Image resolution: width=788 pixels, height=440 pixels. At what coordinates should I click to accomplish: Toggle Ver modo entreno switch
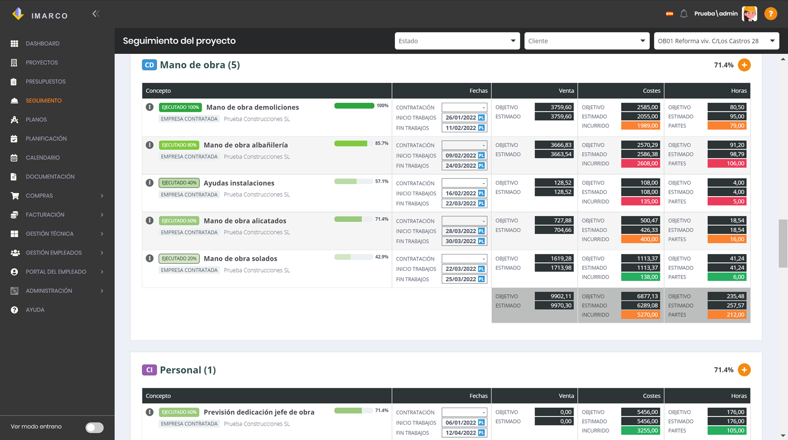pos(94,428)
